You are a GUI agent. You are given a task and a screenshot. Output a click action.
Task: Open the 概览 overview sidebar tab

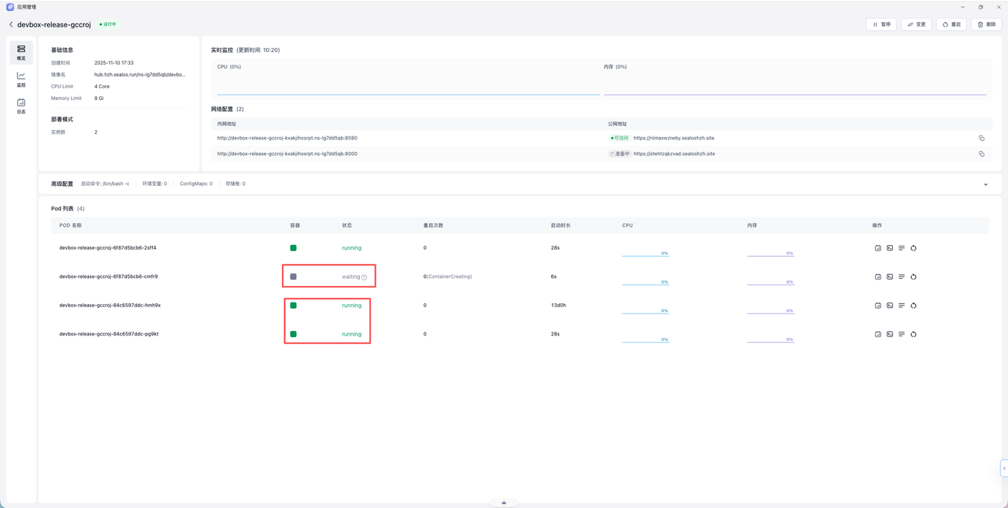pyautogui.click(x=21, y=53)
